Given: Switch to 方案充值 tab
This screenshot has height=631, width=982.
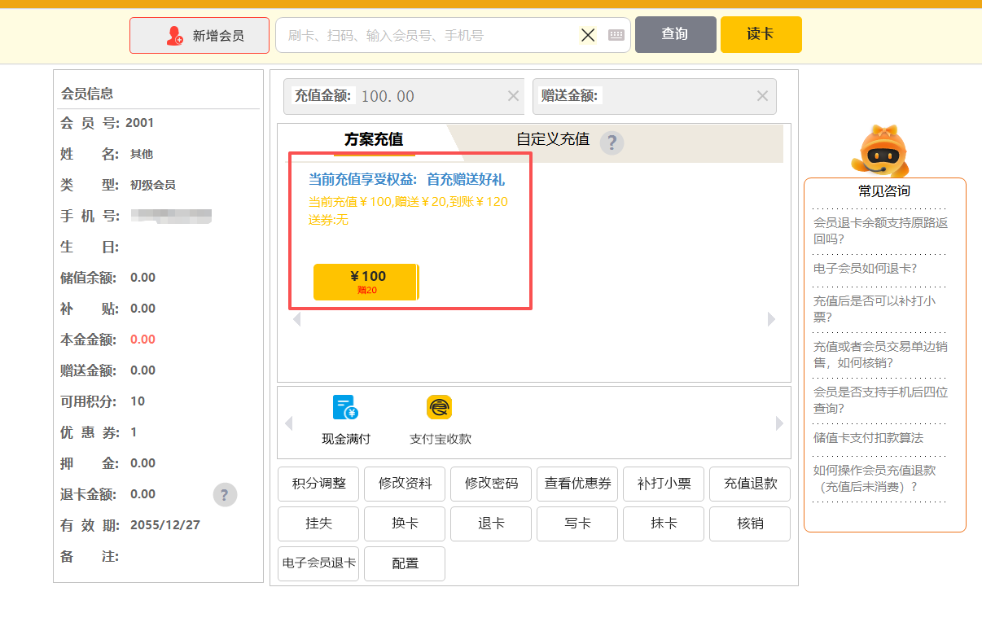Looking at the screenshot, I should click(374, 139).
